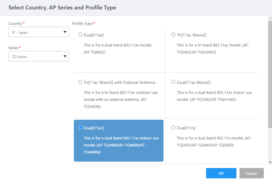Click the Series dropdown arrow
Viewport: 272px width, 182px height.
click(65, 57)
